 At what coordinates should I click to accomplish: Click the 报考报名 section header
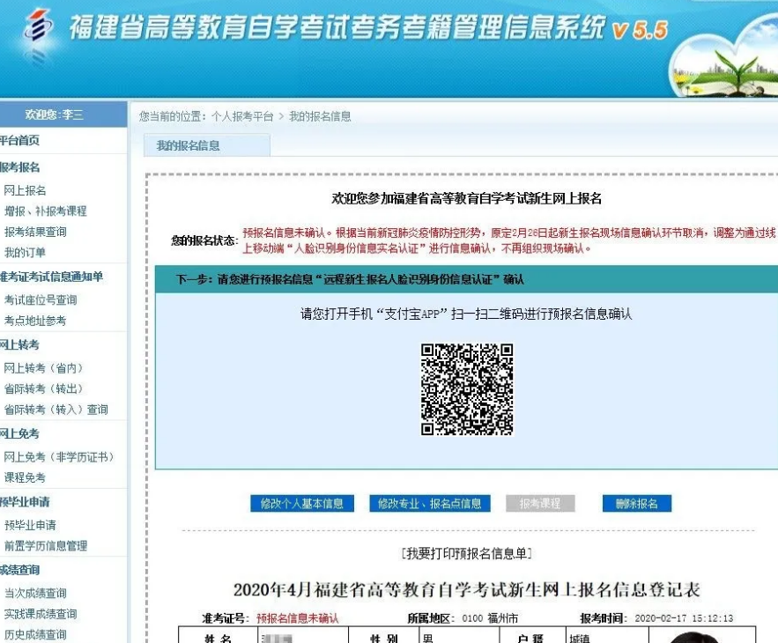point(20,167)
